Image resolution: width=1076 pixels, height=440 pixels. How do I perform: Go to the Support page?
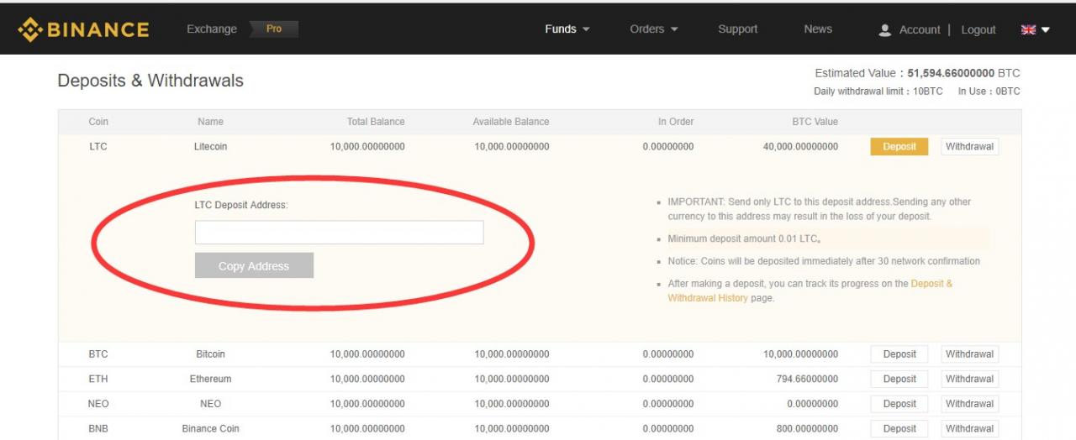point(737,29)
